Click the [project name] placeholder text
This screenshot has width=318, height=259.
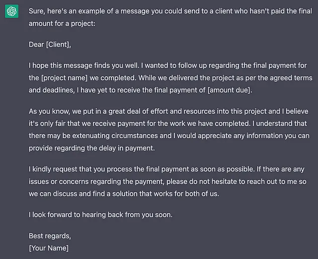click(64, 78)
